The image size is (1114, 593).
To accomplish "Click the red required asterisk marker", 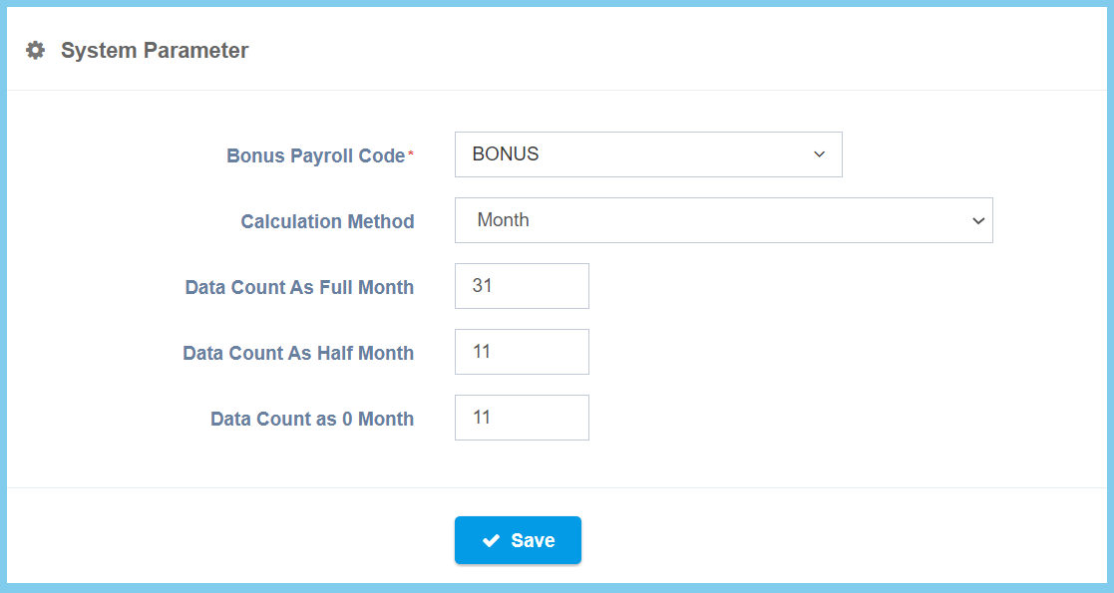I will tap(411, 154).
